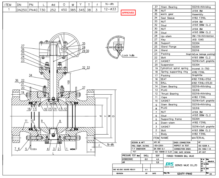Click the red APPROVED stamp
The width and height of the screenshot is (219, 178).
128,13
